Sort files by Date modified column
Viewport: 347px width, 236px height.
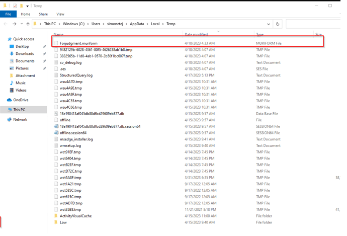196,35
